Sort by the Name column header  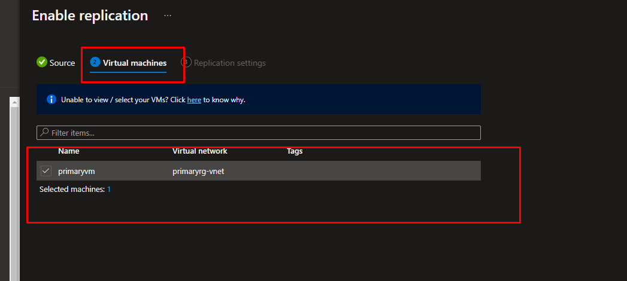tap(68, 151)
